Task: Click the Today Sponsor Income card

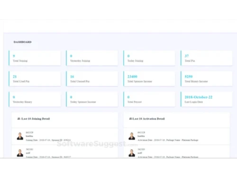Action: (92, 99)
